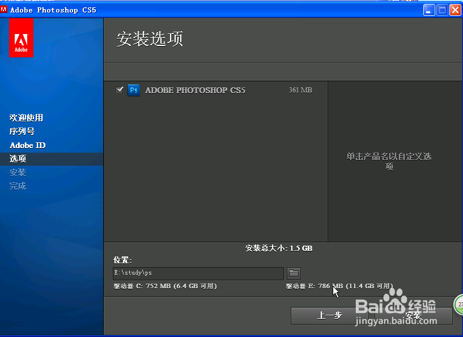This screenshot has height=337, width=463.
Task: Click the Adobe icon in title bar
Action: (x=3, y=10)
